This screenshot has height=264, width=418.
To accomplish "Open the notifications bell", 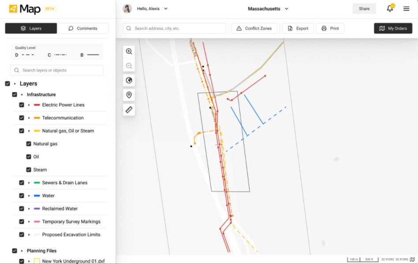I will pos(390,8).
